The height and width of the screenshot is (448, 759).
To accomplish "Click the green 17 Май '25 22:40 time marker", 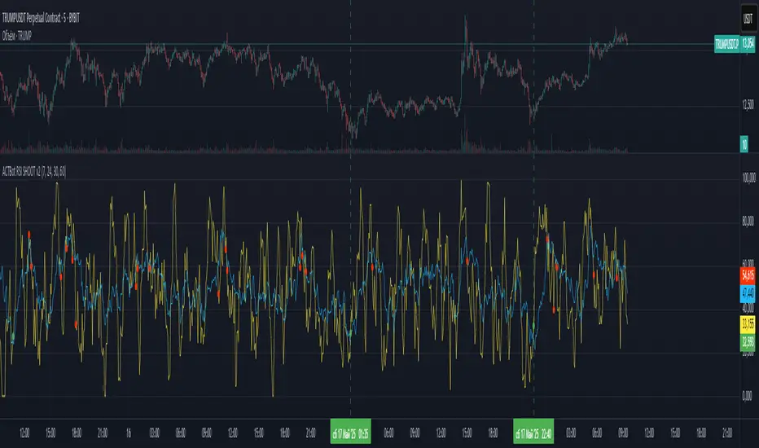I will [533, 432].
